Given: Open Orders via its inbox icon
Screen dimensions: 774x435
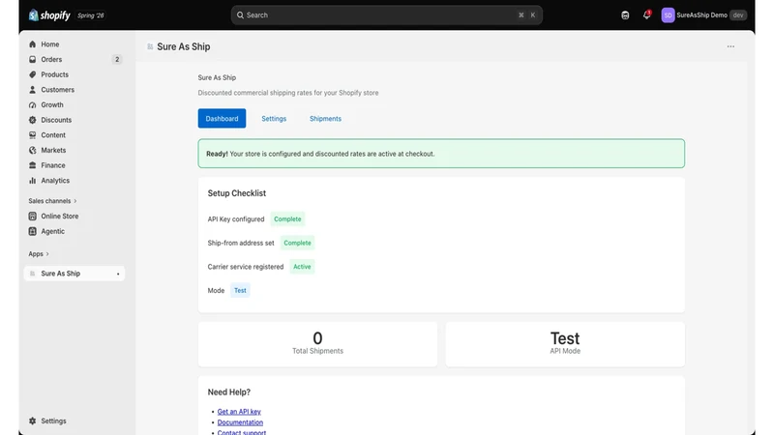Looking at the screenshot, I should (33, 59).
